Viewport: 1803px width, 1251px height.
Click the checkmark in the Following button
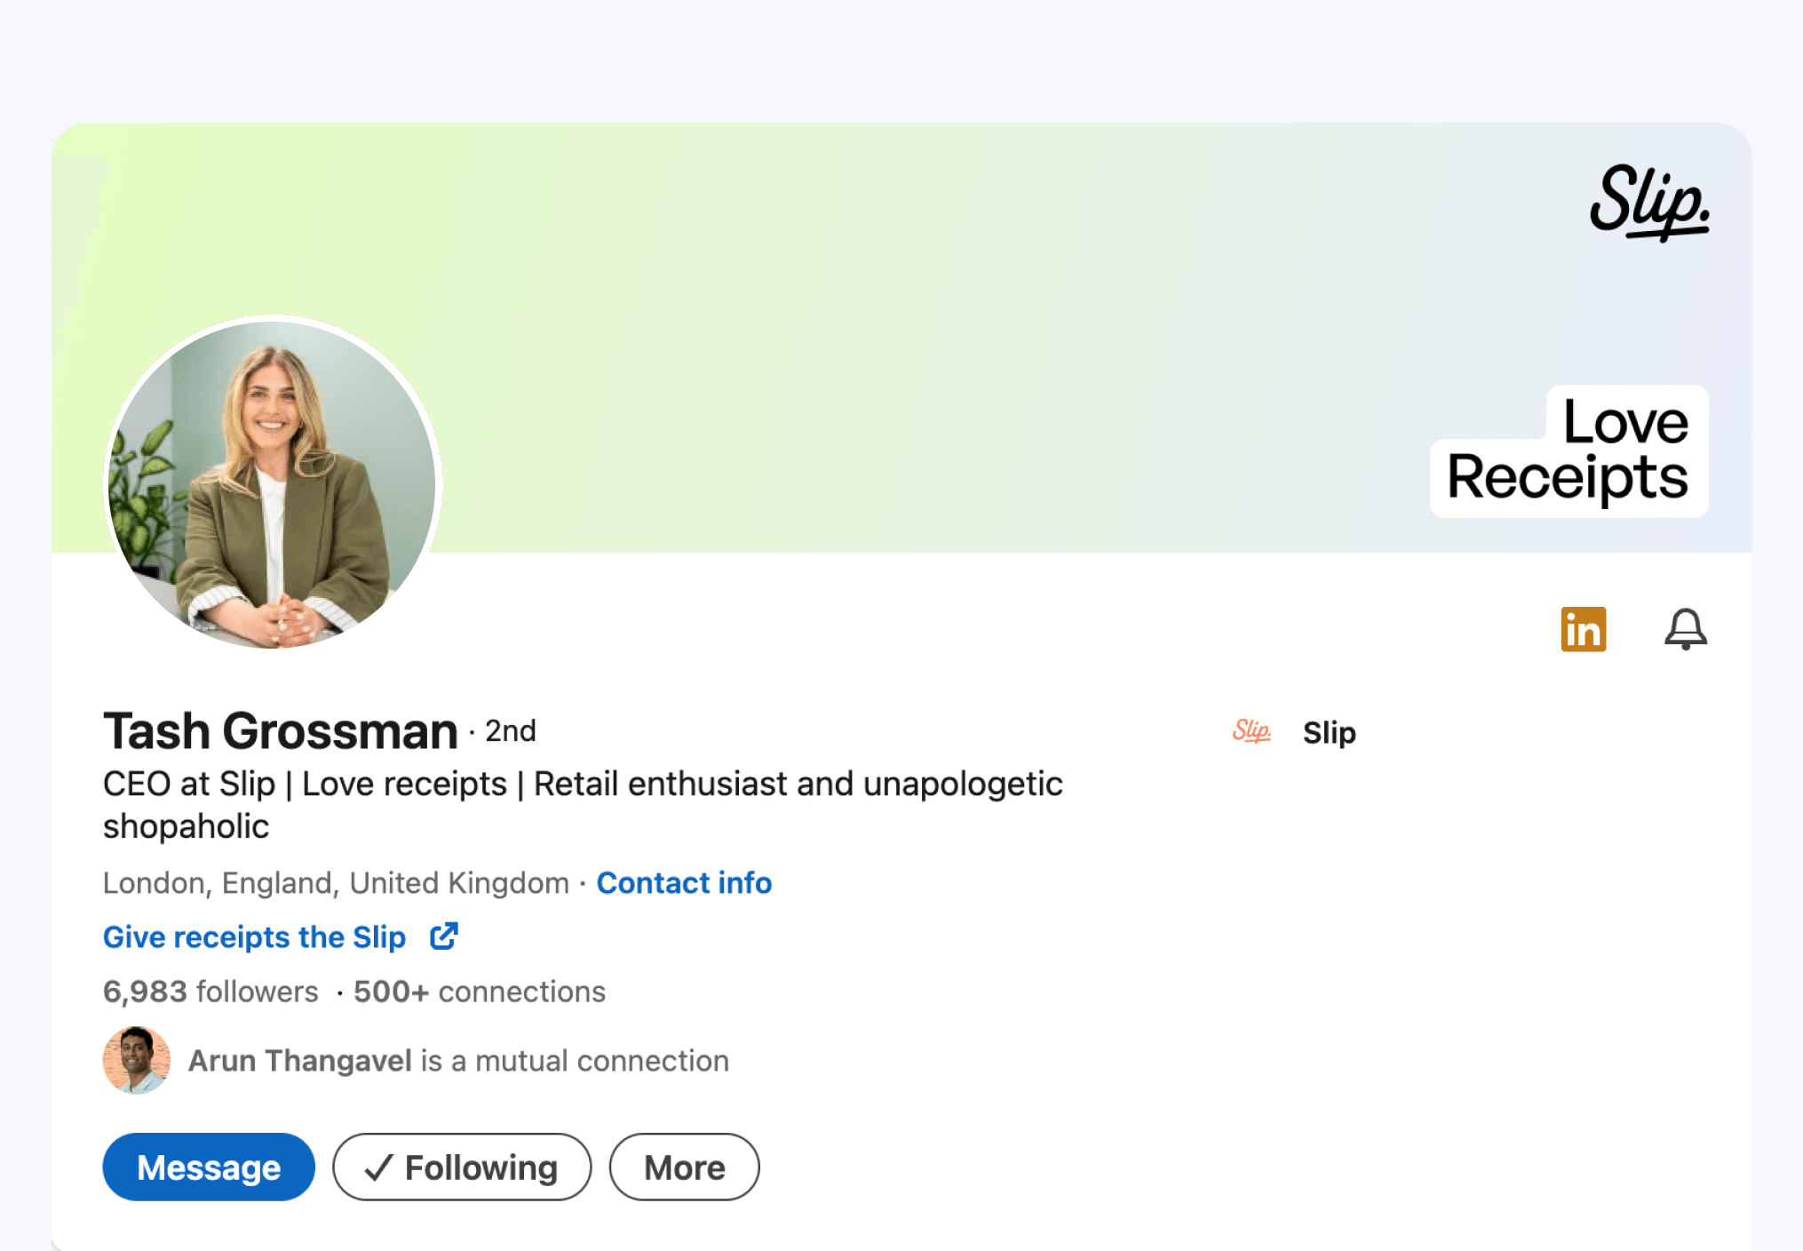click(x=378, y=1167)
